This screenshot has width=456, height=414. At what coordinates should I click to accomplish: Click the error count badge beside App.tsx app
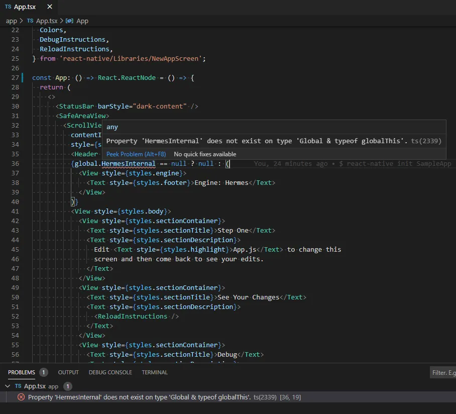coord(68,386)
